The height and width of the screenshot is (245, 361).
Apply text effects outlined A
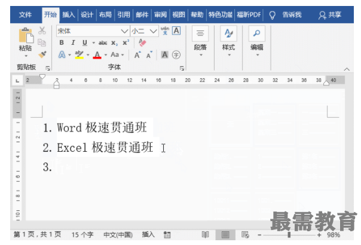coord(62,55)
